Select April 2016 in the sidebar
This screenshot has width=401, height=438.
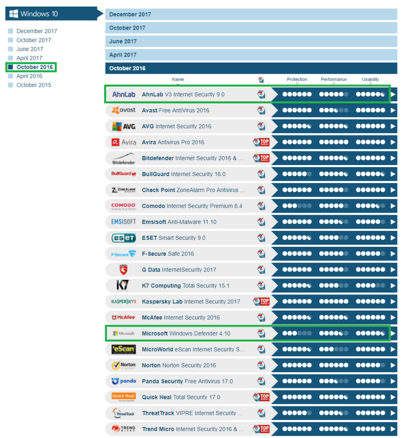[29, 76]
